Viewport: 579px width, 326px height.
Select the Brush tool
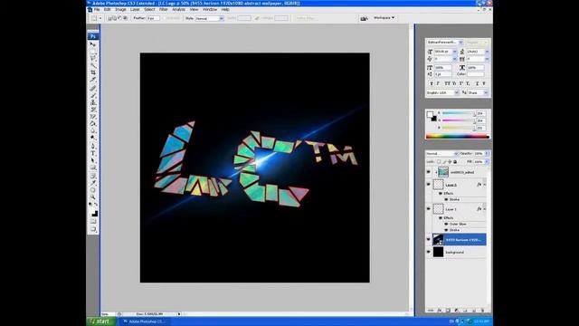93,95
